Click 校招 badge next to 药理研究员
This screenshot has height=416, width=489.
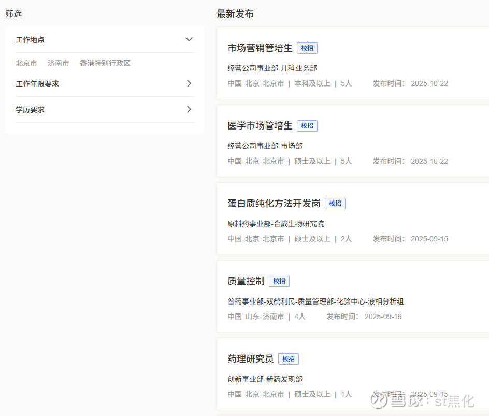tap(289, 359)
